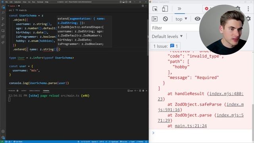Open the Remote Explorer view

pyautogui.click(x=3, y=31)
